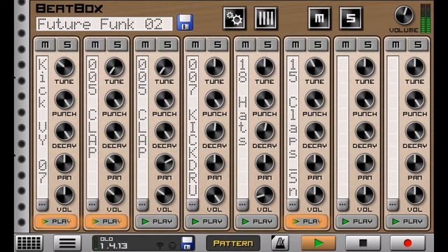Select the 18 Hats sample name strip

[x=243, y=127]
